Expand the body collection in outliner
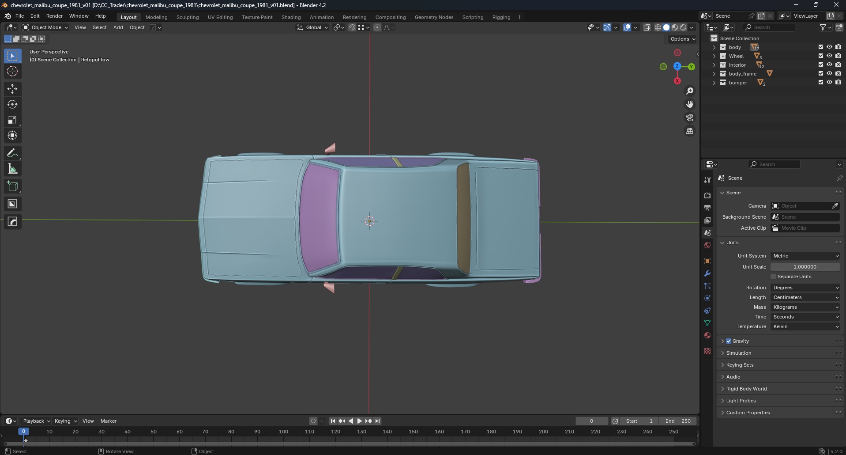 714,47
